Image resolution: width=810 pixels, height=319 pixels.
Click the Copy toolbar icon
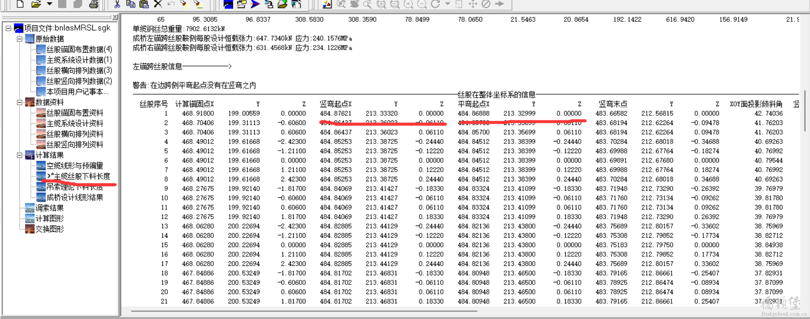click(131, 4)
